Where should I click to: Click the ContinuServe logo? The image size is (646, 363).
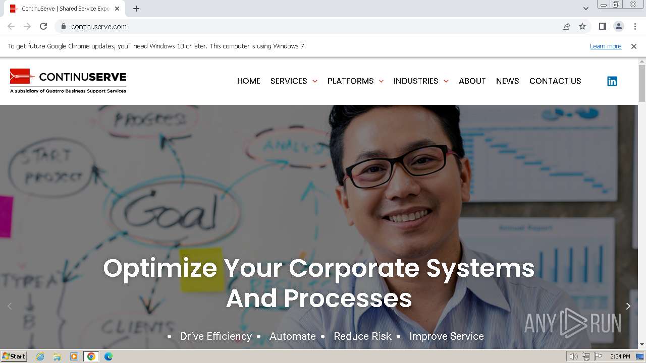tap(68, 81)
